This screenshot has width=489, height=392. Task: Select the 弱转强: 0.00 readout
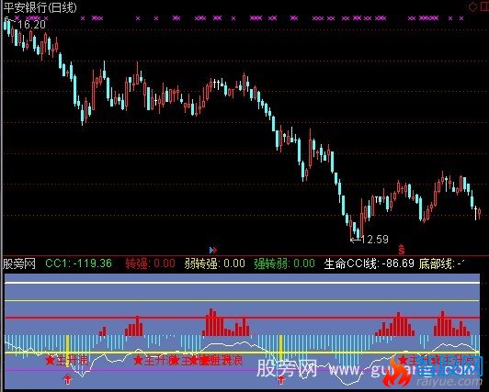point(214,263)
